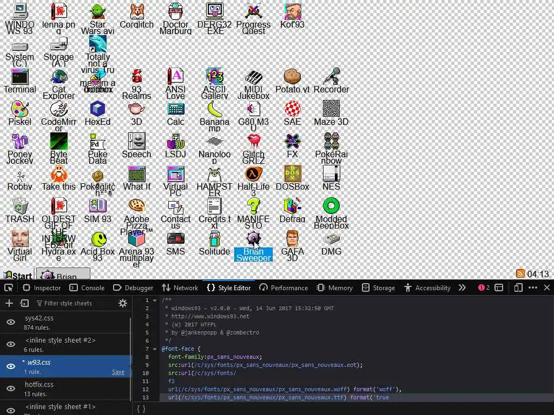
Task: Open the Speech icon
Action: pyautogui.click(x=137, y=146)
